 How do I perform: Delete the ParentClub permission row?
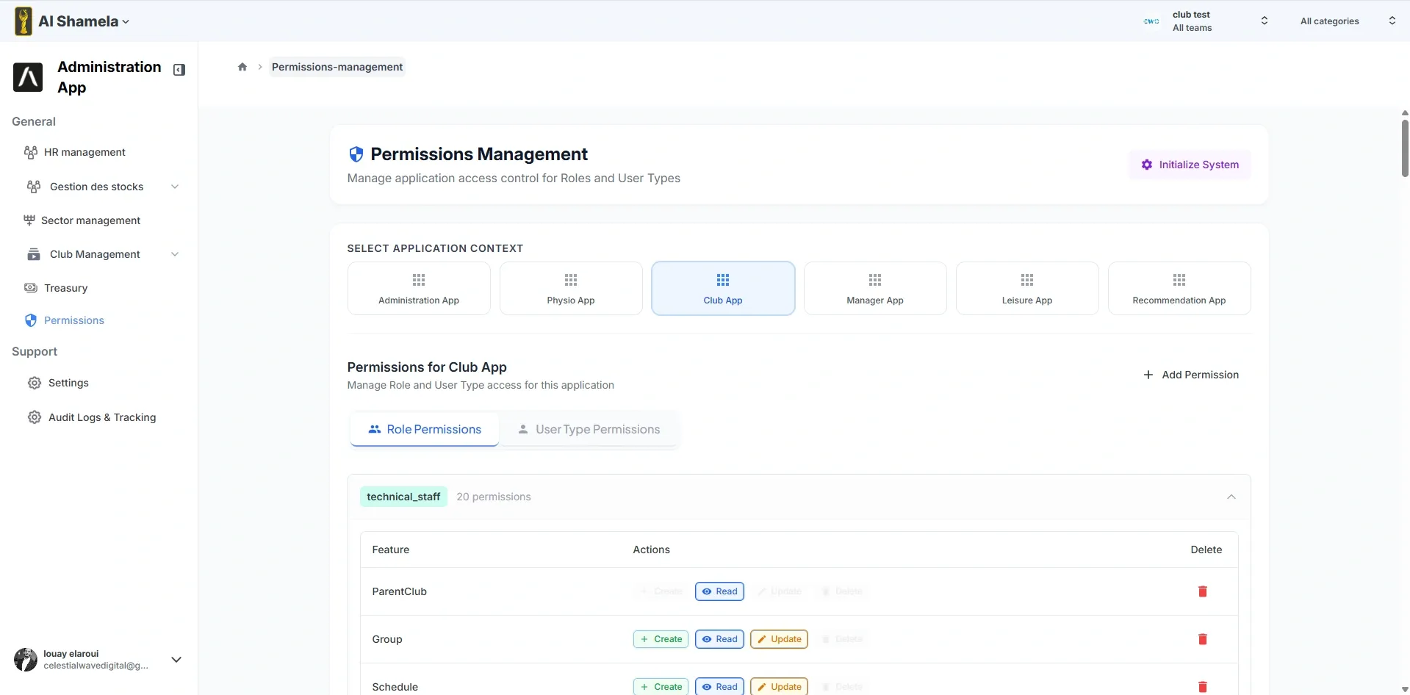tap(1202, 591)
